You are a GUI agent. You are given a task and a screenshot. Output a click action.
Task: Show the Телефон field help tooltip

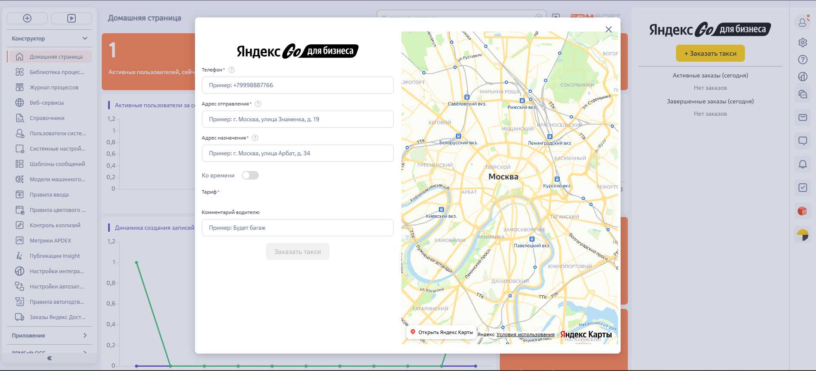coord(232,70)
